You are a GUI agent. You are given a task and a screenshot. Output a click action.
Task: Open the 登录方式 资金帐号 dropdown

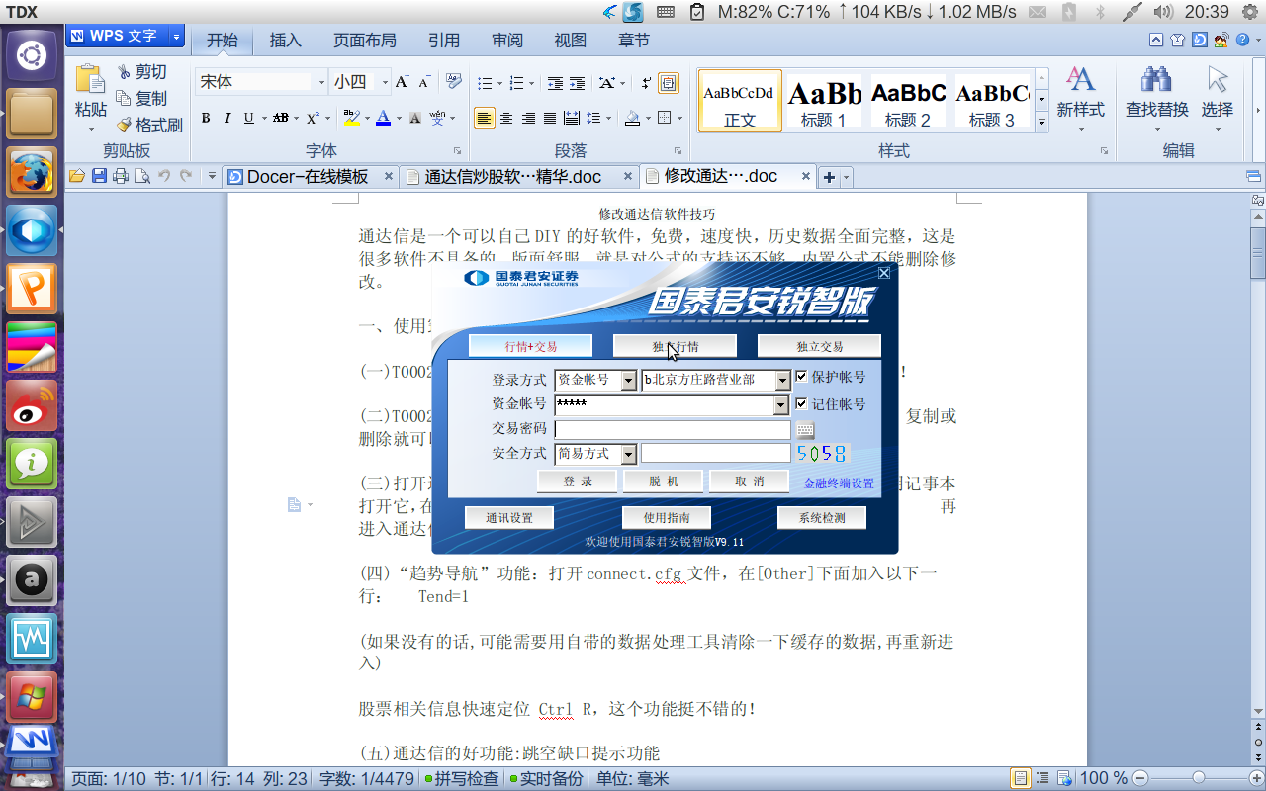628,380
